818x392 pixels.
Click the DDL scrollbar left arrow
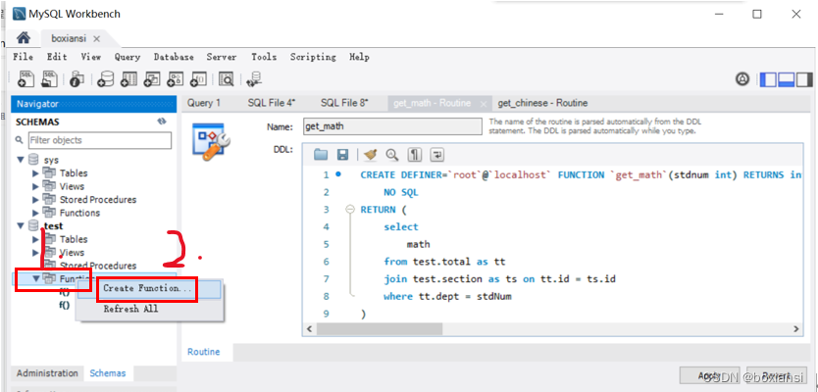tap(309, 329)
